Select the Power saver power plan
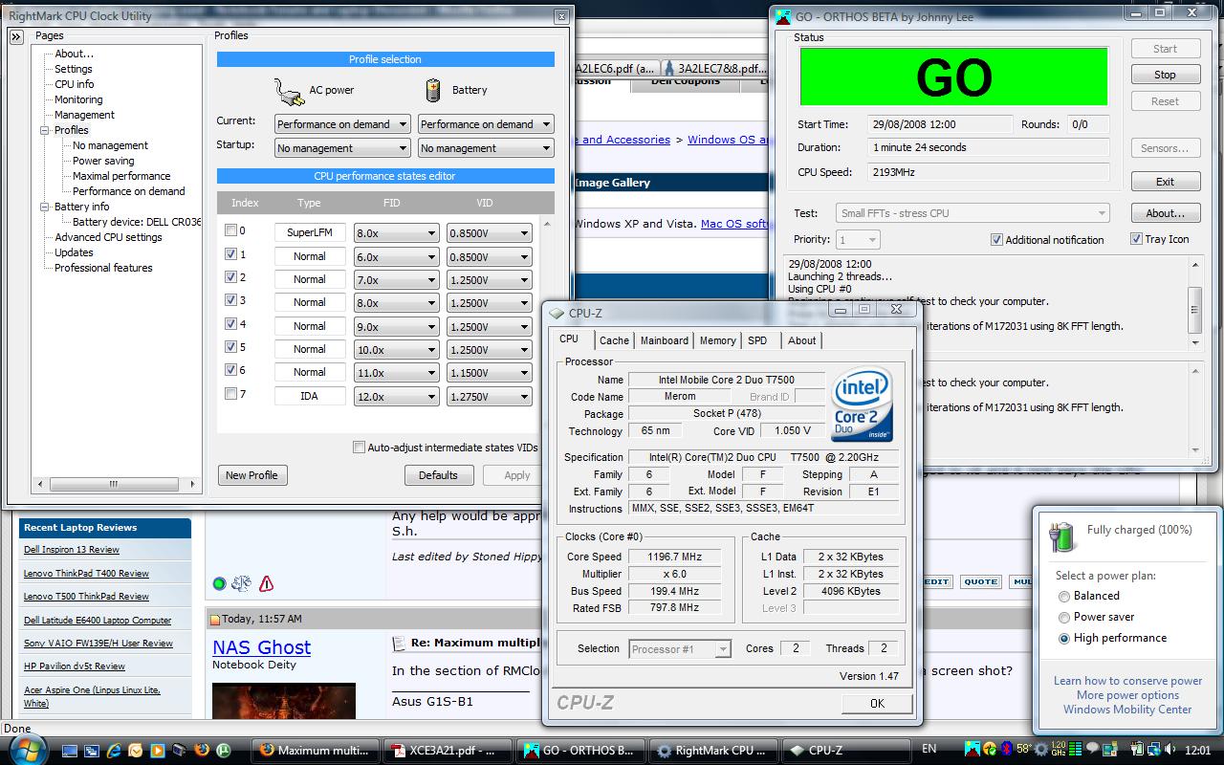This screenshot has width=1224, height=765. click(x=1063, y=617)
